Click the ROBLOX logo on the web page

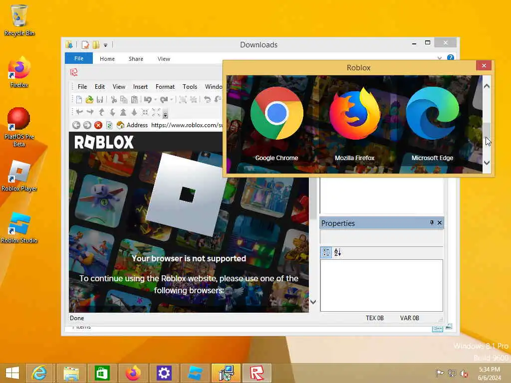pyautogui.click(x=104, y=142)
